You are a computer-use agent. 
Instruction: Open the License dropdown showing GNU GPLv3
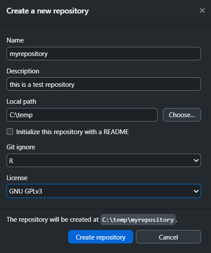pos(104,191)
